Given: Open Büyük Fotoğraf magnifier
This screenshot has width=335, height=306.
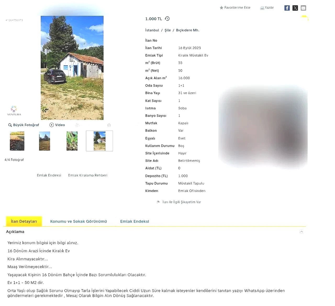Looking at the screenshot, I should (10, 125).
